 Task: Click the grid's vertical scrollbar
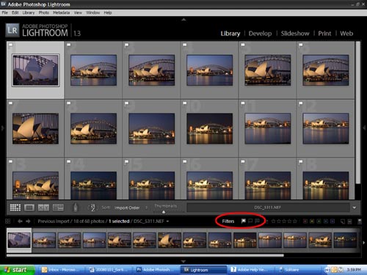(357, 112)
